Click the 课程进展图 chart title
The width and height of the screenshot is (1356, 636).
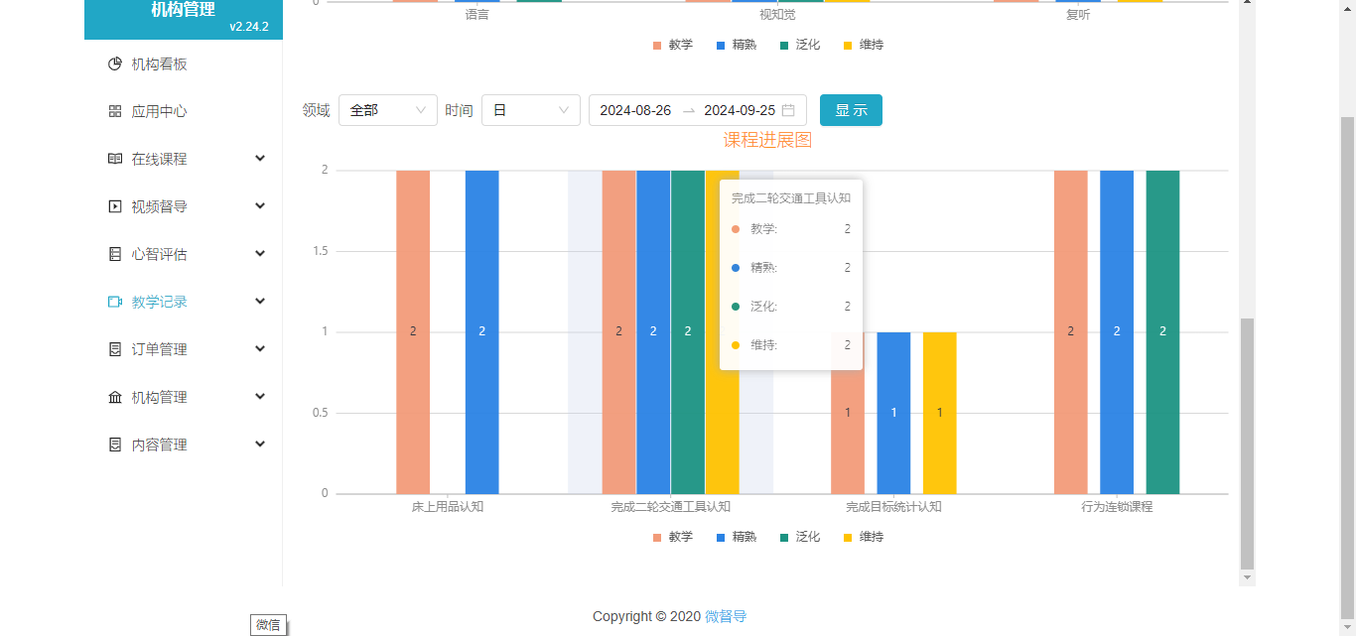(x=767, y=141)
